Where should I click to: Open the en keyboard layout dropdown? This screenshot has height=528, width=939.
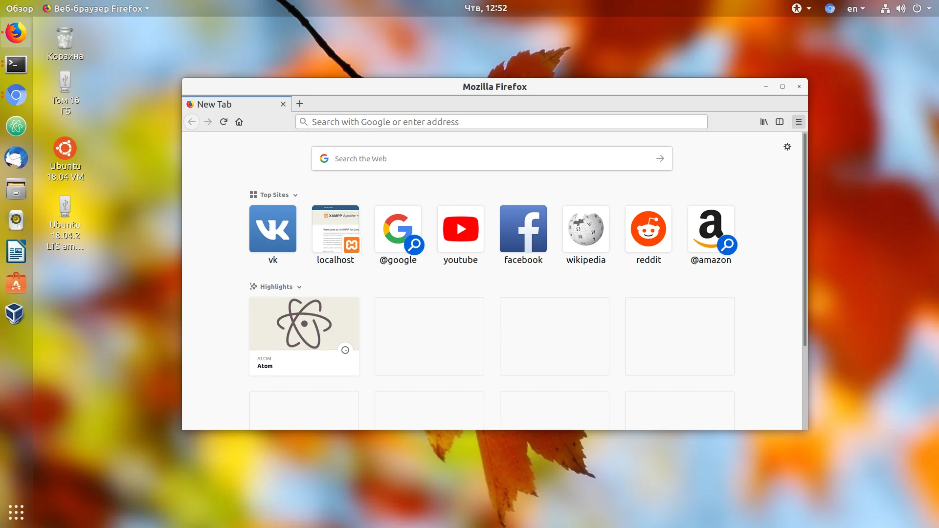click(856, 8)
